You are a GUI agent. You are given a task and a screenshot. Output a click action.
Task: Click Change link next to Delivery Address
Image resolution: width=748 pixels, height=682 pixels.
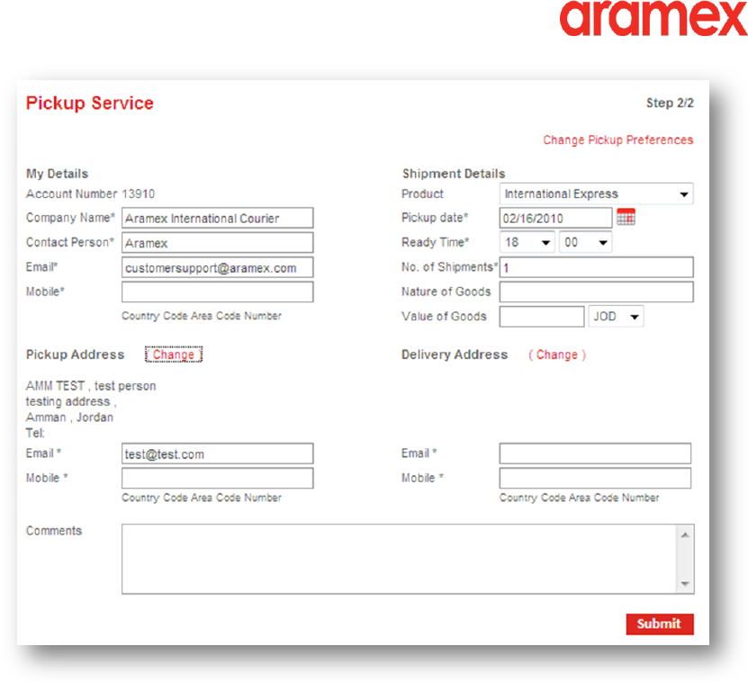click(557, 354)
